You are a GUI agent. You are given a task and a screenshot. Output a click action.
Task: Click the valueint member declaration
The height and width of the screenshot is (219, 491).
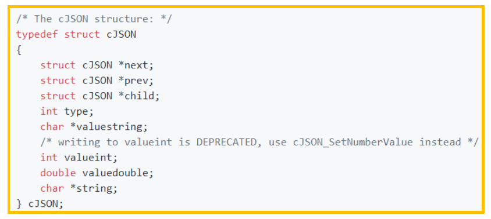pyautogui.click(x=79, y=158)
